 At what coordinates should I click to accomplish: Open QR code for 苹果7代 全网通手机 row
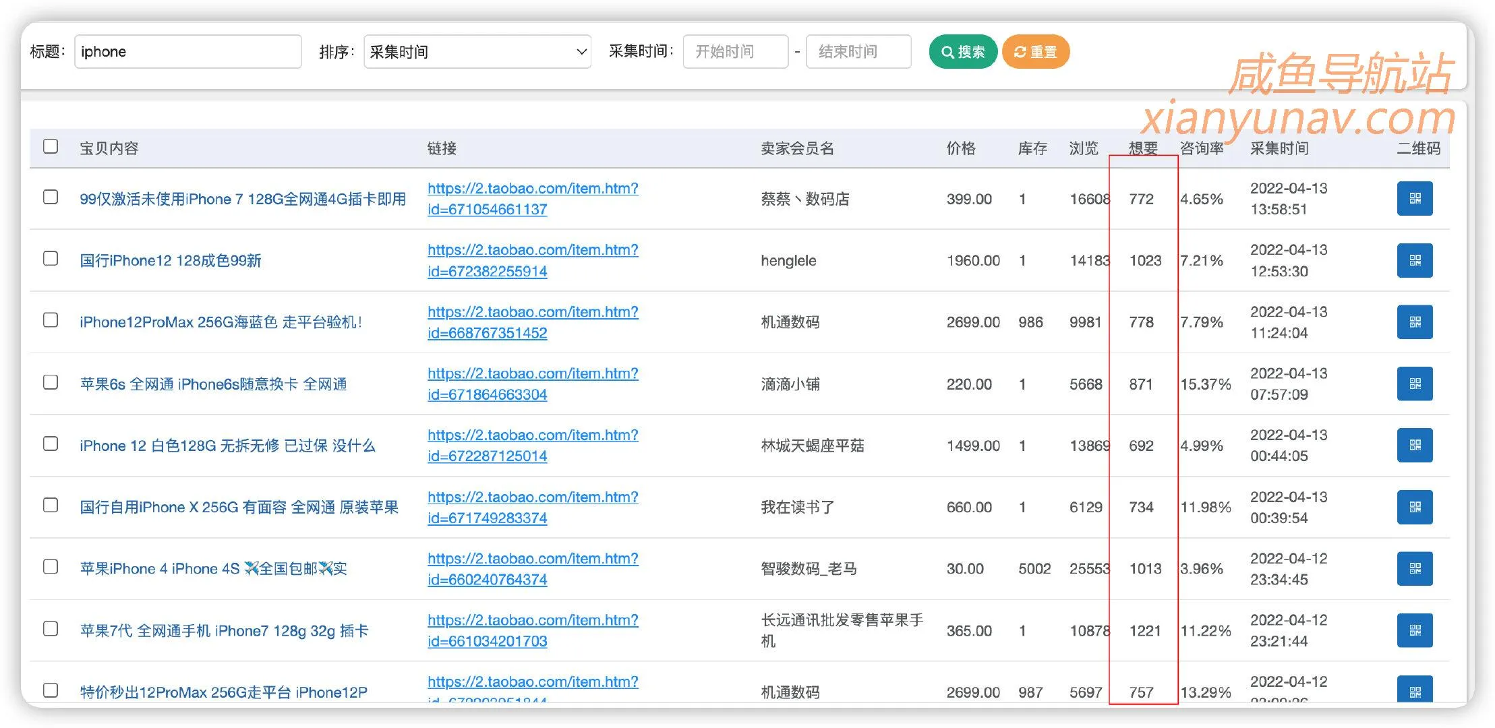click(x=1415, y=630)
